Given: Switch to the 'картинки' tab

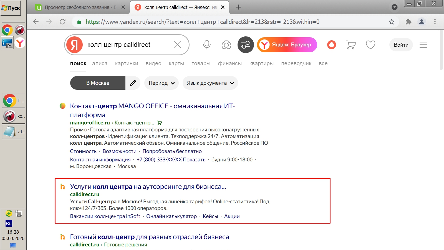Looking at the screenshot, I should [x=127, y=64].
